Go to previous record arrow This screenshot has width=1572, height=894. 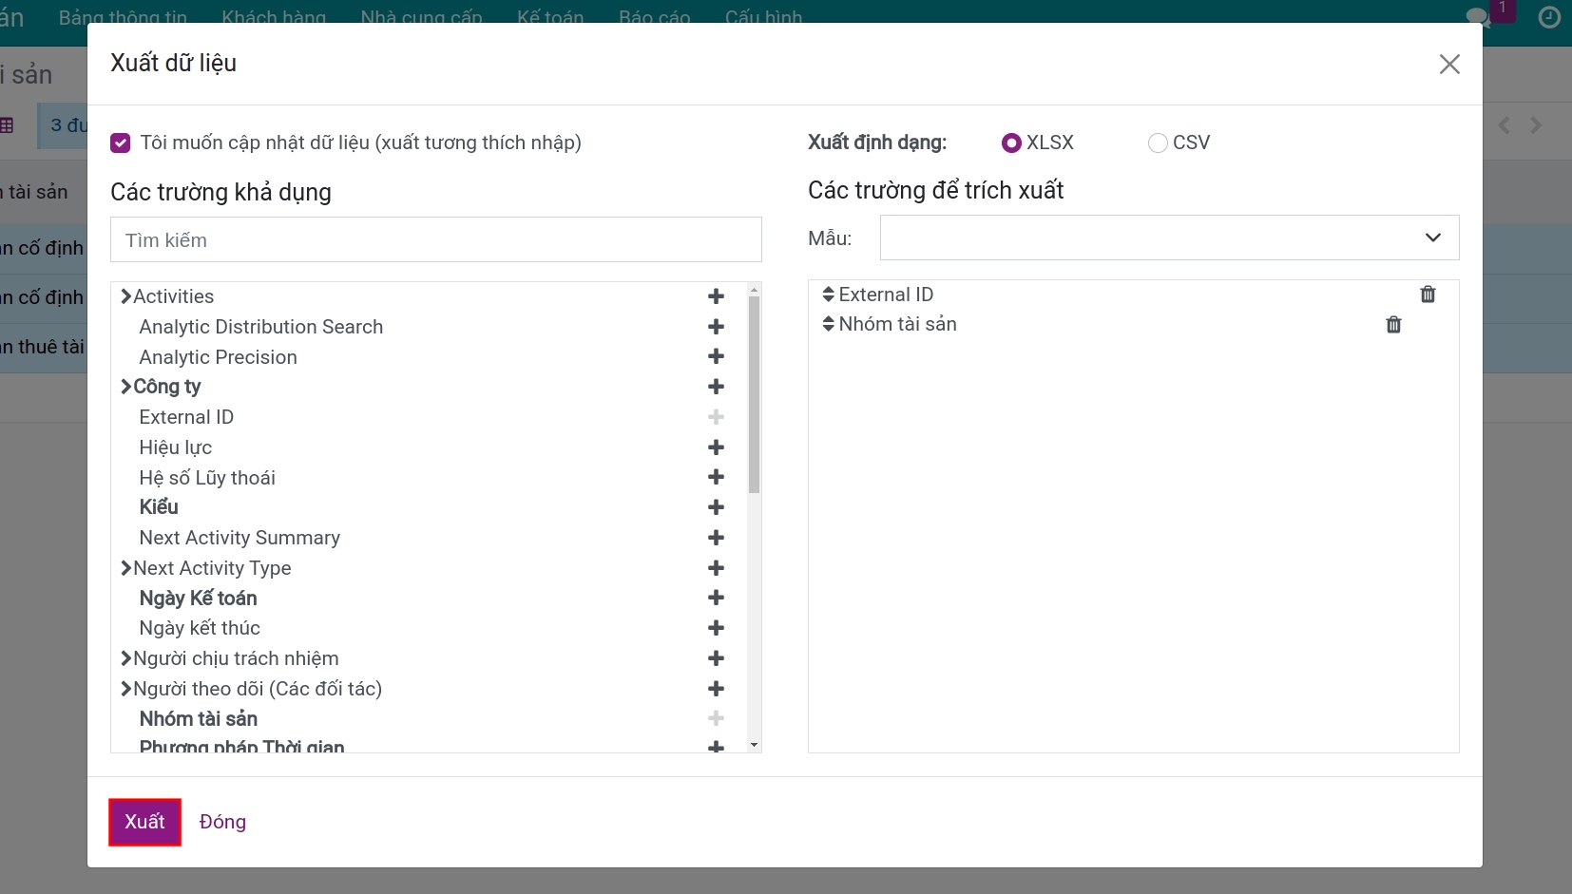tap(1504, 125)
